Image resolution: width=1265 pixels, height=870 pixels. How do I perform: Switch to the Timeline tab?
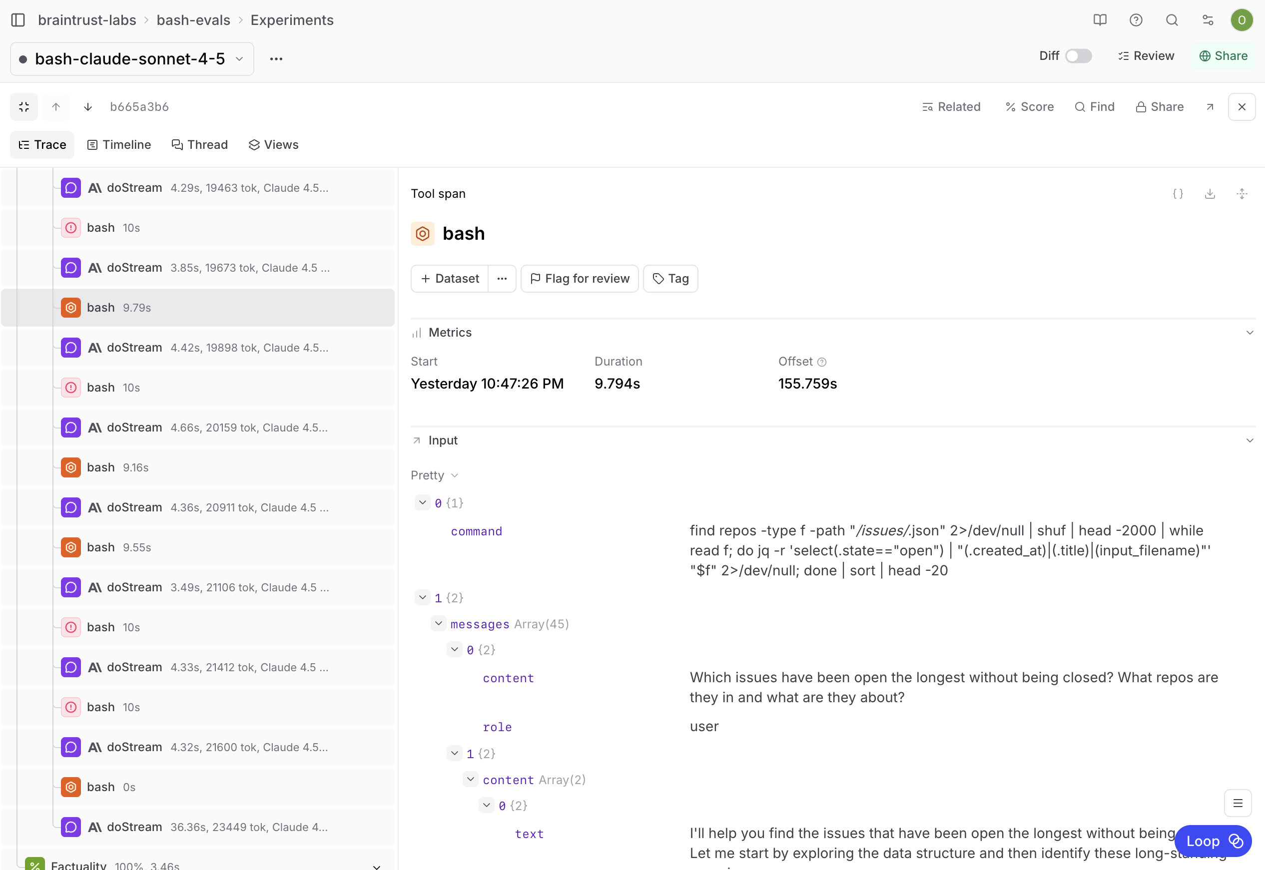[x=119, y=144]
